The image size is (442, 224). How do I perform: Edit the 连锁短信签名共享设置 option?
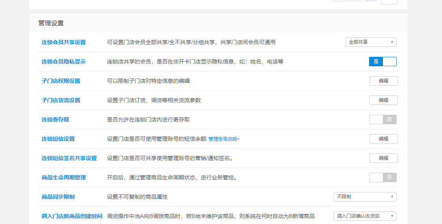pos(383,158)
